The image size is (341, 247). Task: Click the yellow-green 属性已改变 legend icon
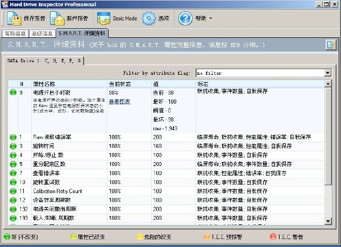(x=74, y=237)
